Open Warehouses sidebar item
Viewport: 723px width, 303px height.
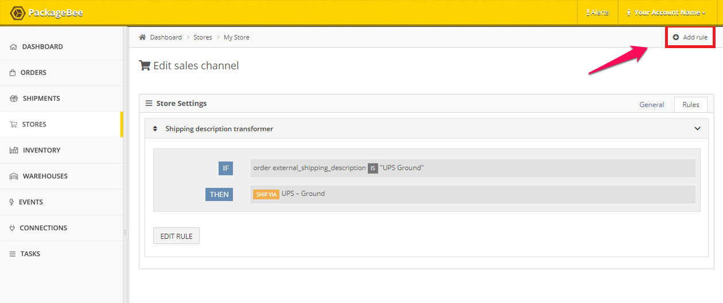coord(61,176)
